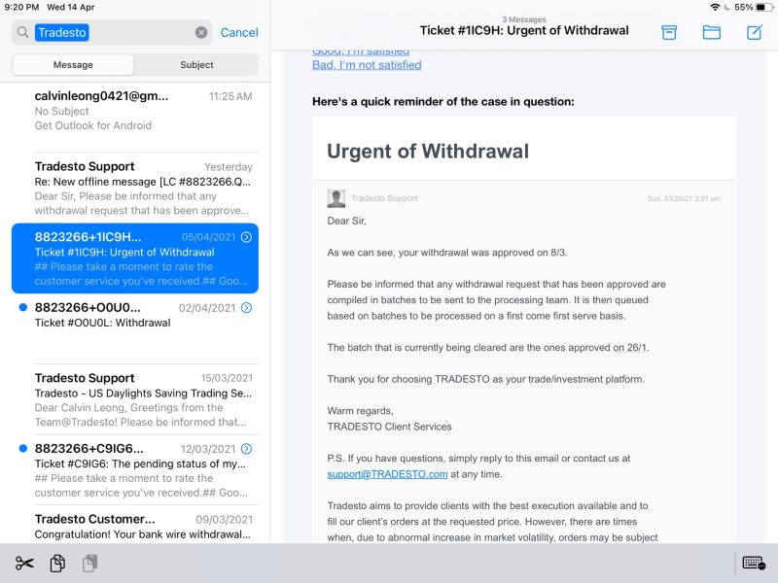Screen dimensions: 778x583
Task: Open support@TRADESTO.com email link
Action: click(387, 474)
